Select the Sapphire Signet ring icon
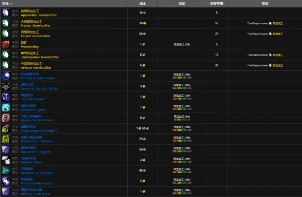The height and width of the screenshot is (197, 302). [6, 108]
